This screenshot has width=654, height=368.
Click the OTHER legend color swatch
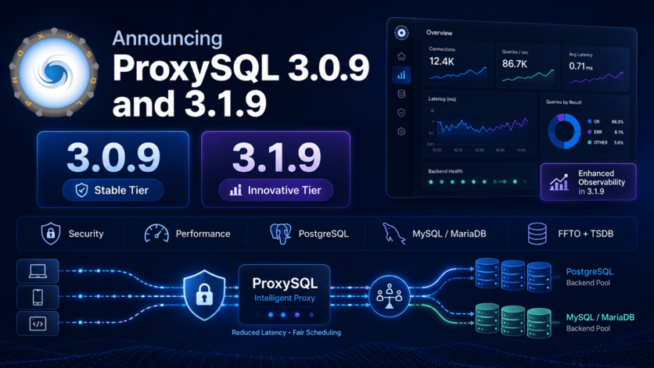pyautogui.click(x=589, y=142)
